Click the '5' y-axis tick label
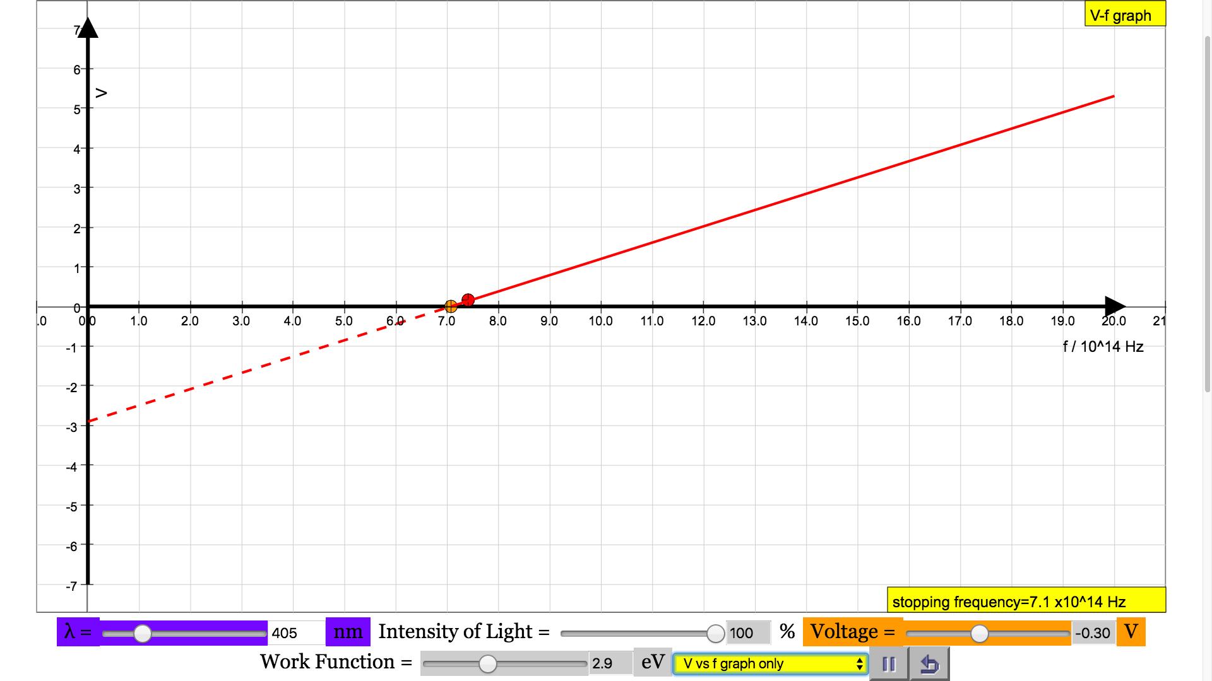 [77, 110]
